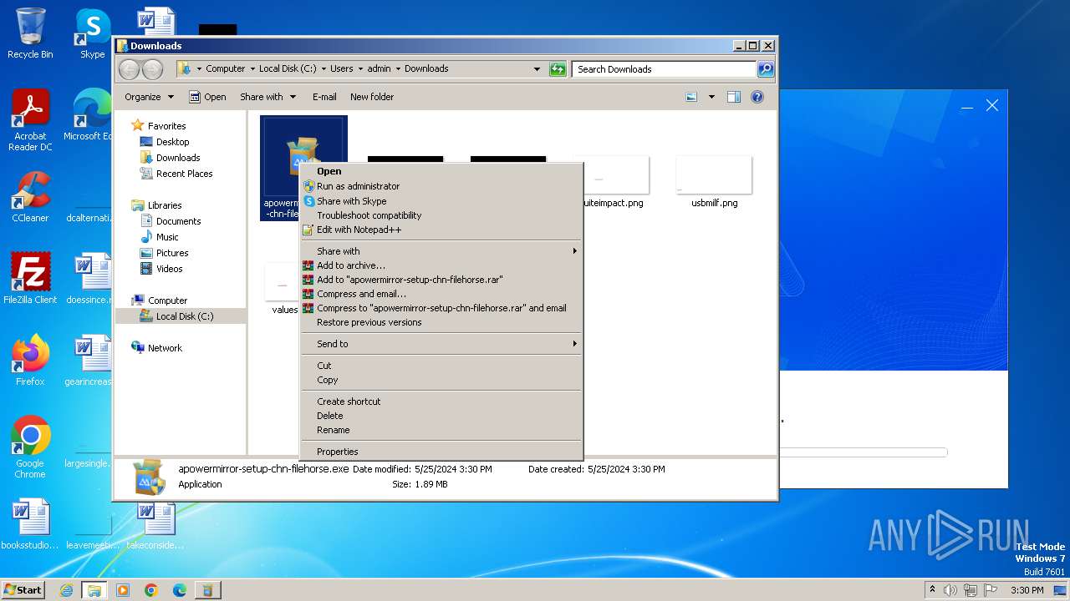This screenshot has width=1070, height=601.
Task: Click Internet Explorer taskbar icon
Action: pos(66,590)
